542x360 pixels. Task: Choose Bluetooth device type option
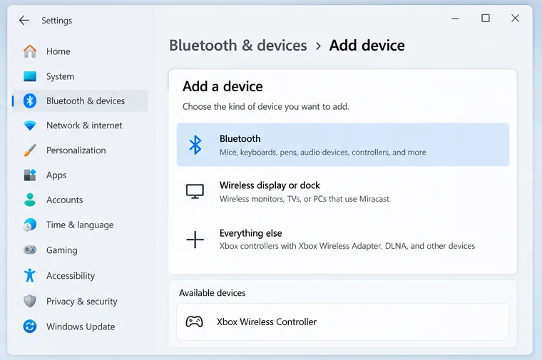pos(343,145)
